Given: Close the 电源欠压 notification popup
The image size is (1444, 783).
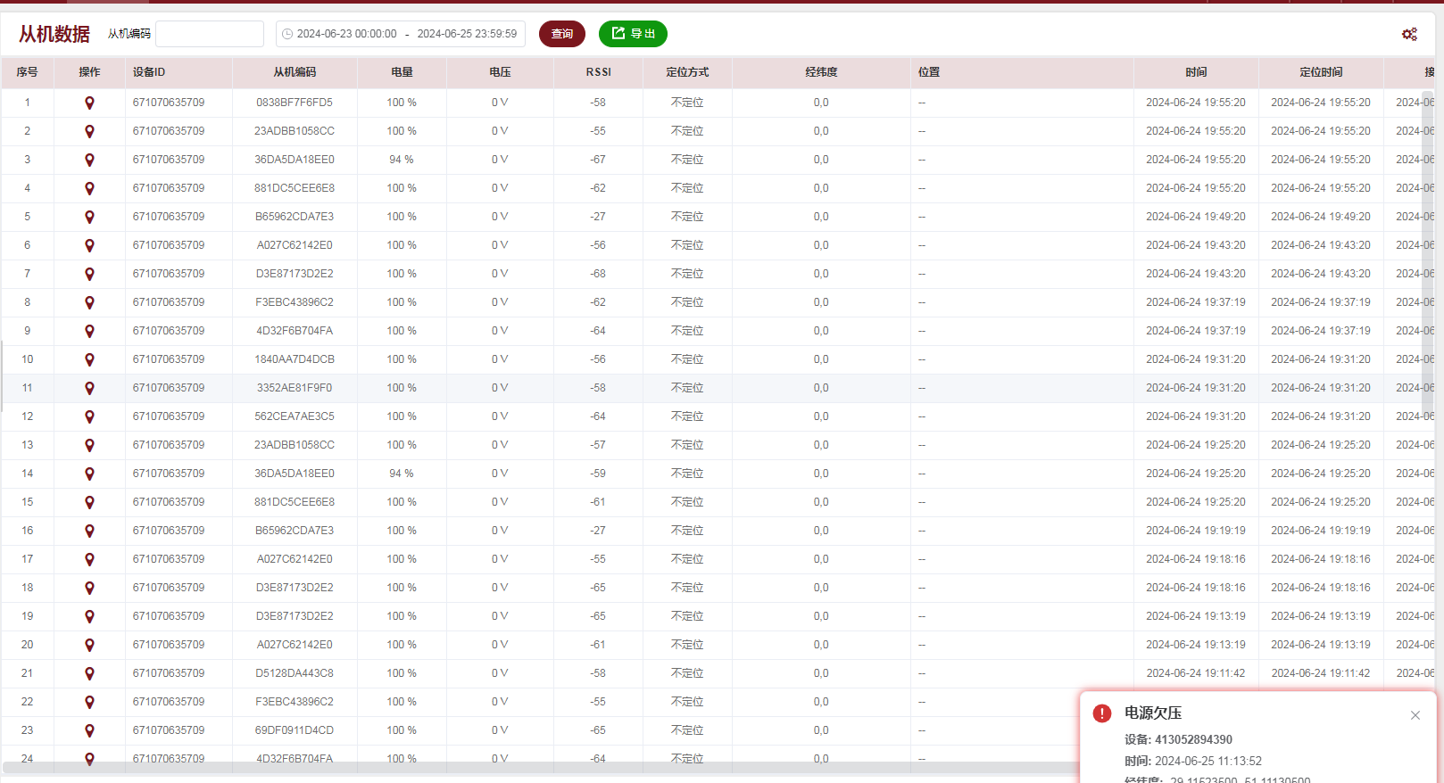Looking at the screenshot, I should click(x=1415, y=715).
